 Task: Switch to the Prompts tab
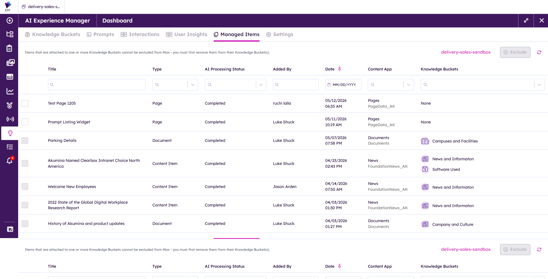tap(100, 34)
